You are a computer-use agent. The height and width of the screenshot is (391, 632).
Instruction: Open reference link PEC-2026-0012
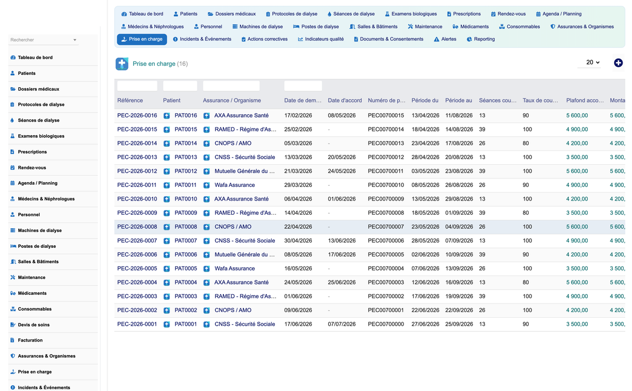pos(137,172)
